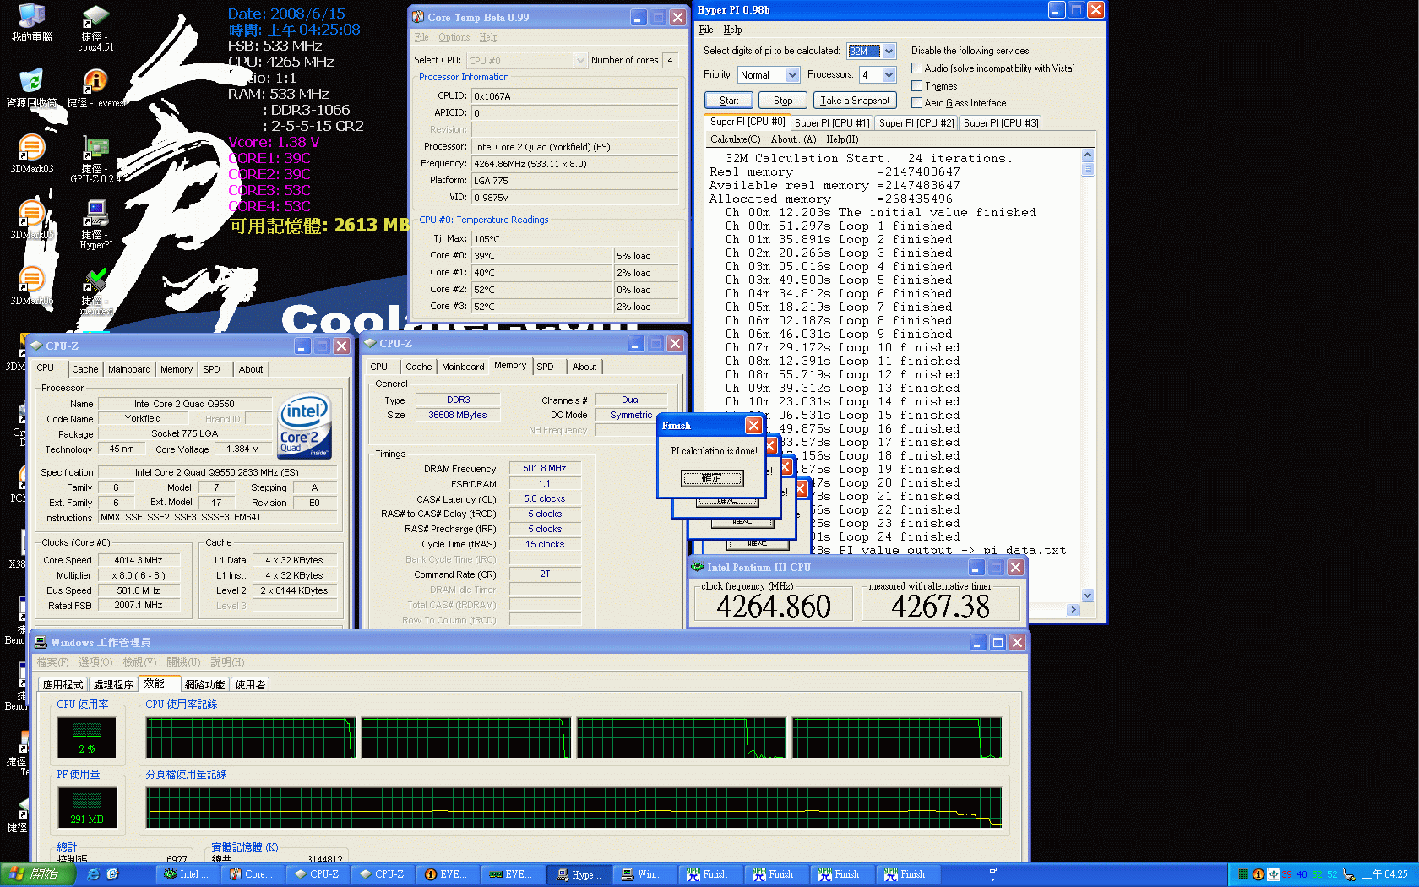Click the Intel Core 2 Quad logo in CPU-Z
This screenshot has width=1419, height=887.
[x=304, y=427]
